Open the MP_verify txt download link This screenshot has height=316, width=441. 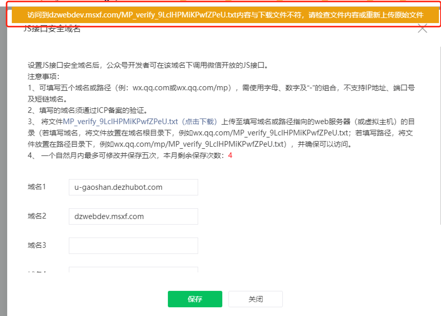(140, 122)
